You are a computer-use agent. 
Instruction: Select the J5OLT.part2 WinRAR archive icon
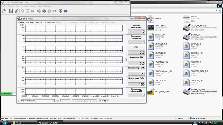coord(151,28)
